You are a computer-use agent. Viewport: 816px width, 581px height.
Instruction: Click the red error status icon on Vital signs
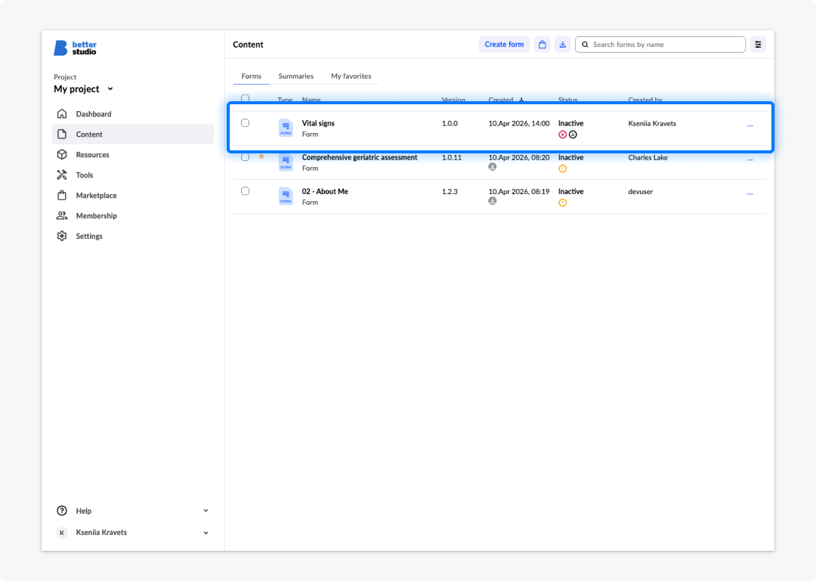click(x=563, y=134)
